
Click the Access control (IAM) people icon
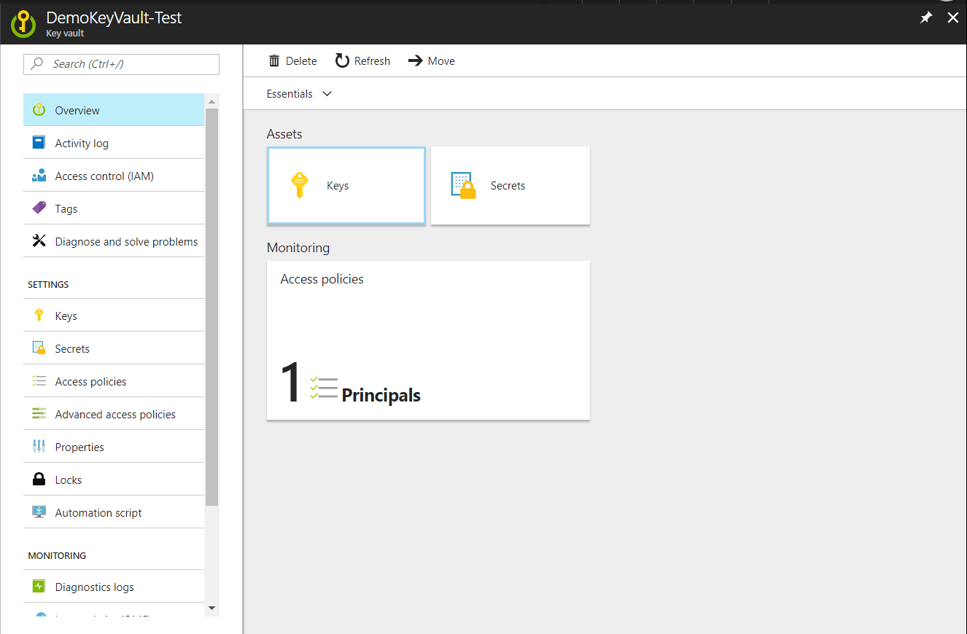coord(39,176)
